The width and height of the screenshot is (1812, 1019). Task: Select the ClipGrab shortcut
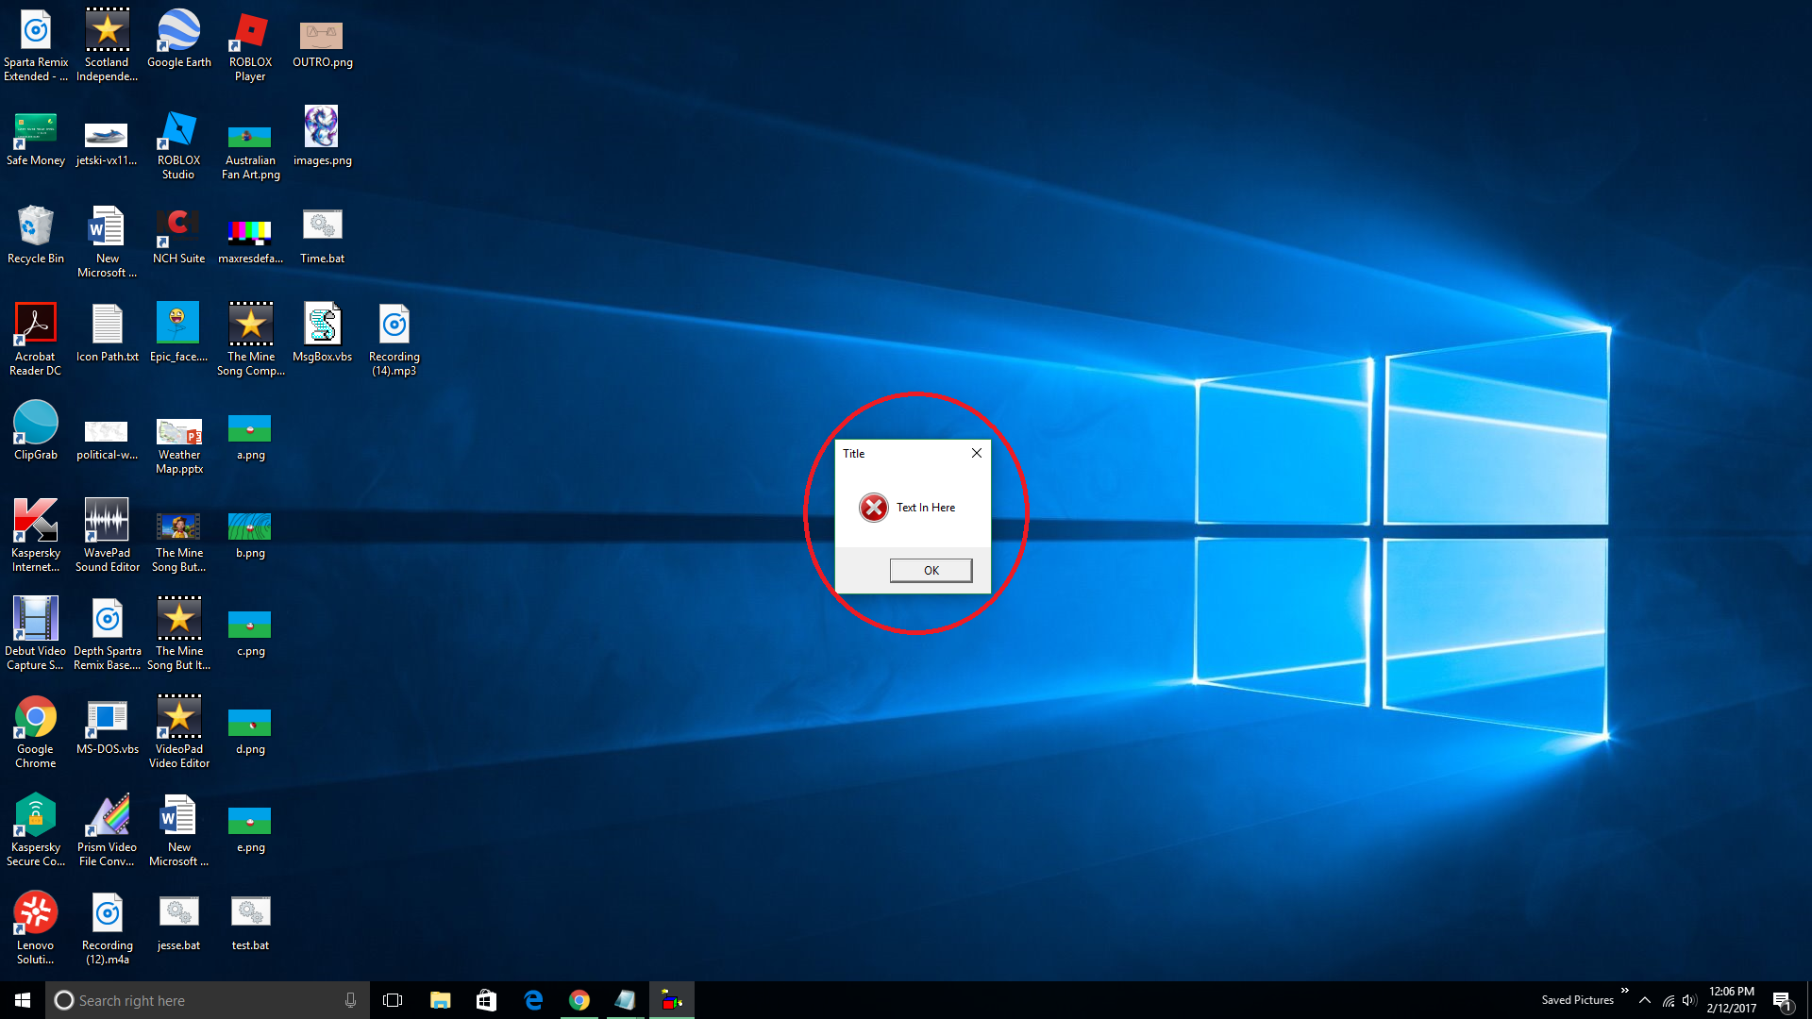(x=36, y=431)
